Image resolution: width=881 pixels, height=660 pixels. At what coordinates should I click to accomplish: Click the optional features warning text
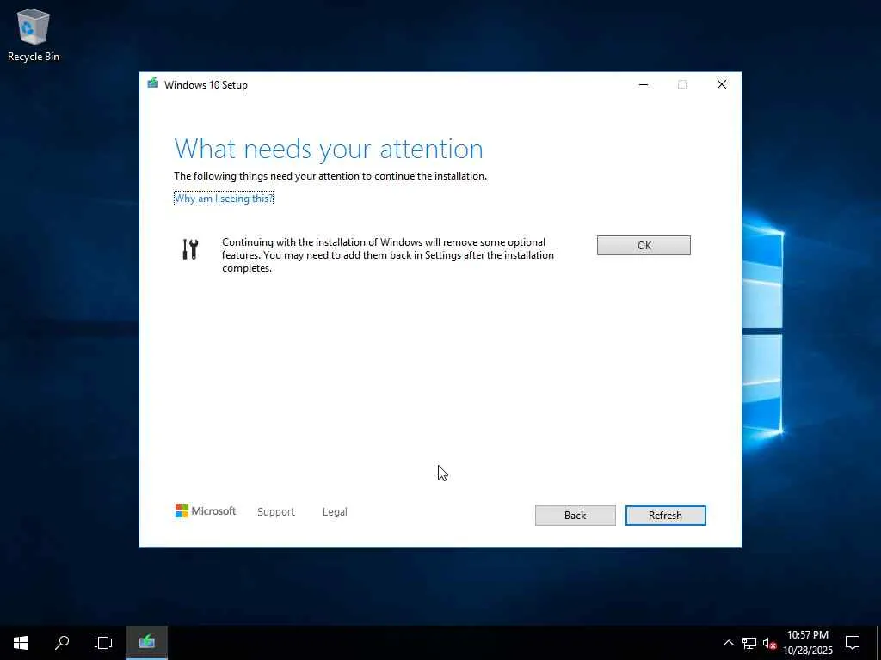click(388, 254)
